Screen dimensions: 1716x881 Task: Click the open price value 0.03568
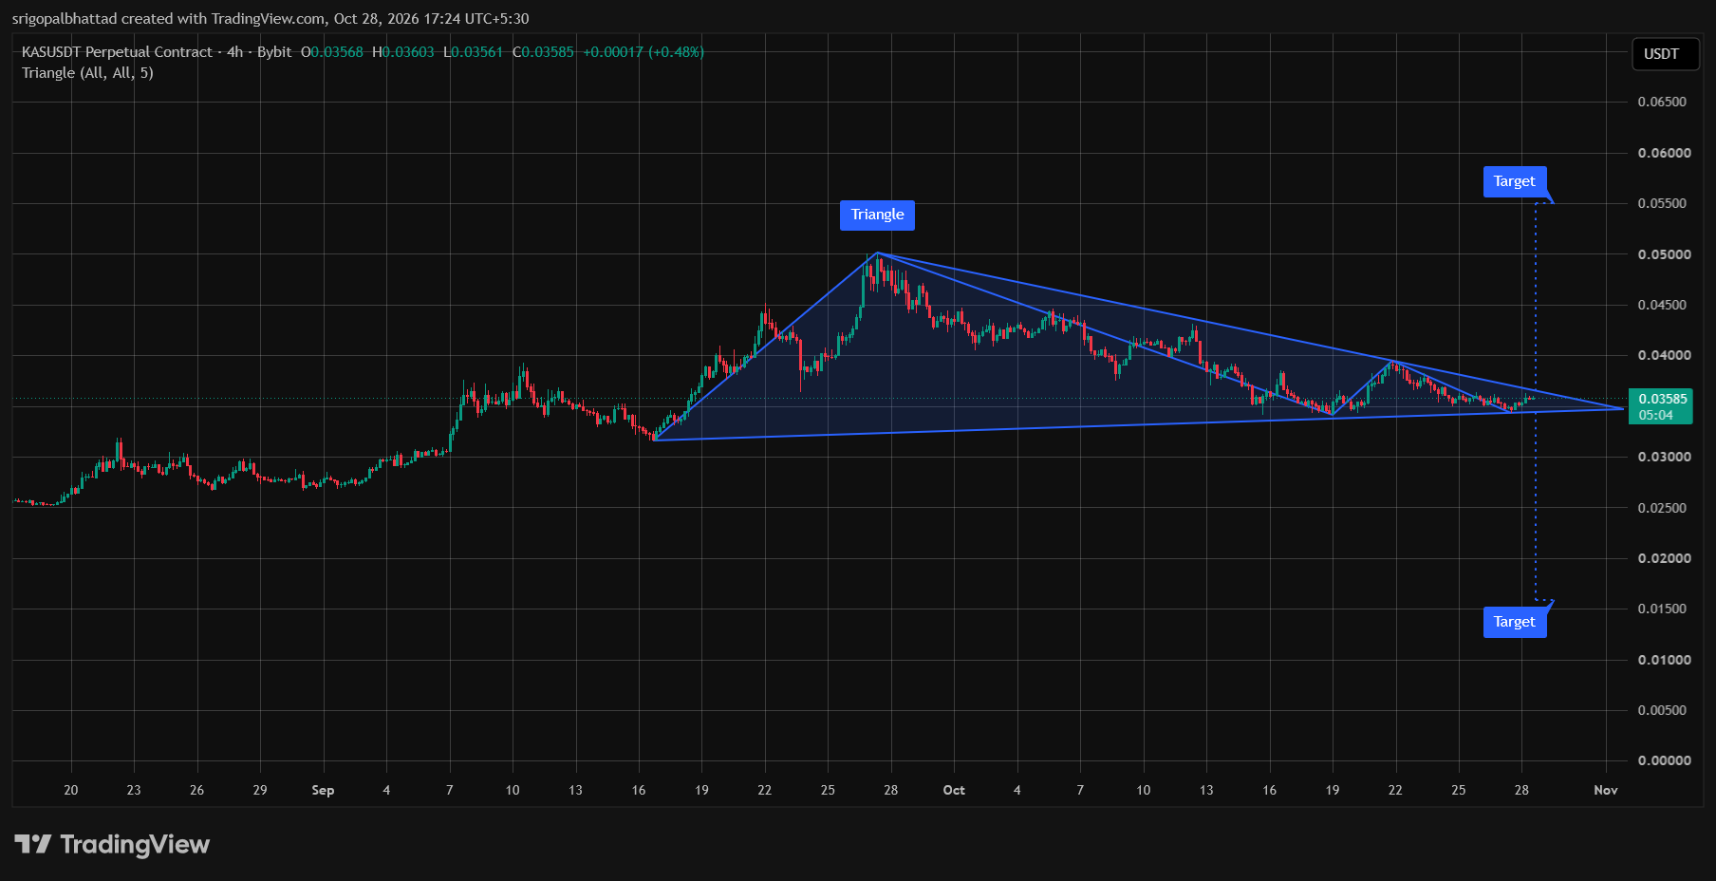[x=337, y=52]
